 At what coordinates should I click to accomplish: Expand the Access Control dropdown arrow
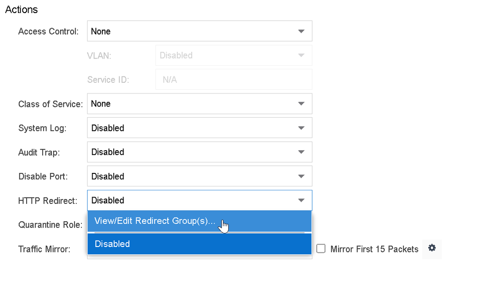point(301,31)
